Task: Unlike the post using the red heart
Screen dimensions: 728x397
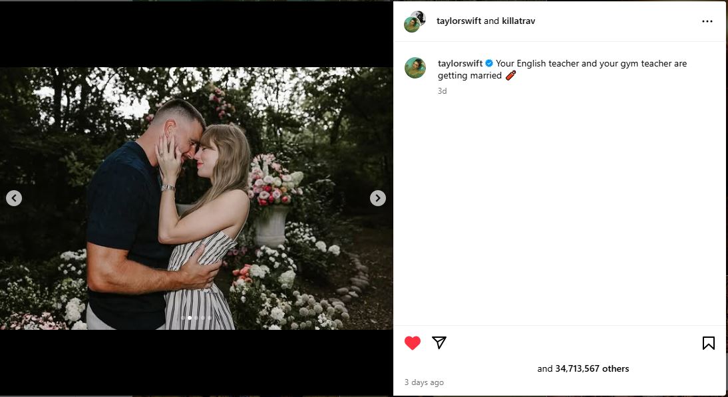Action: 413,343
